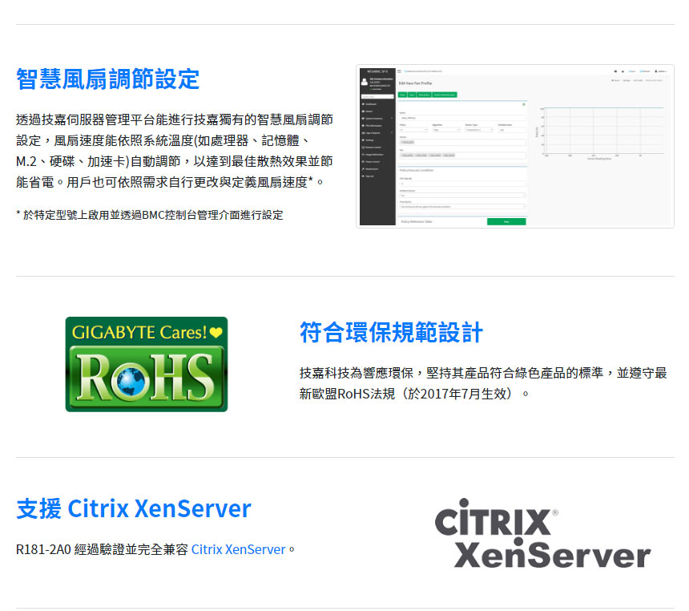Screen dimensions: 689x611
Task: Click the heading 支援 Citrix XenServer
Action: coord(134,508)
